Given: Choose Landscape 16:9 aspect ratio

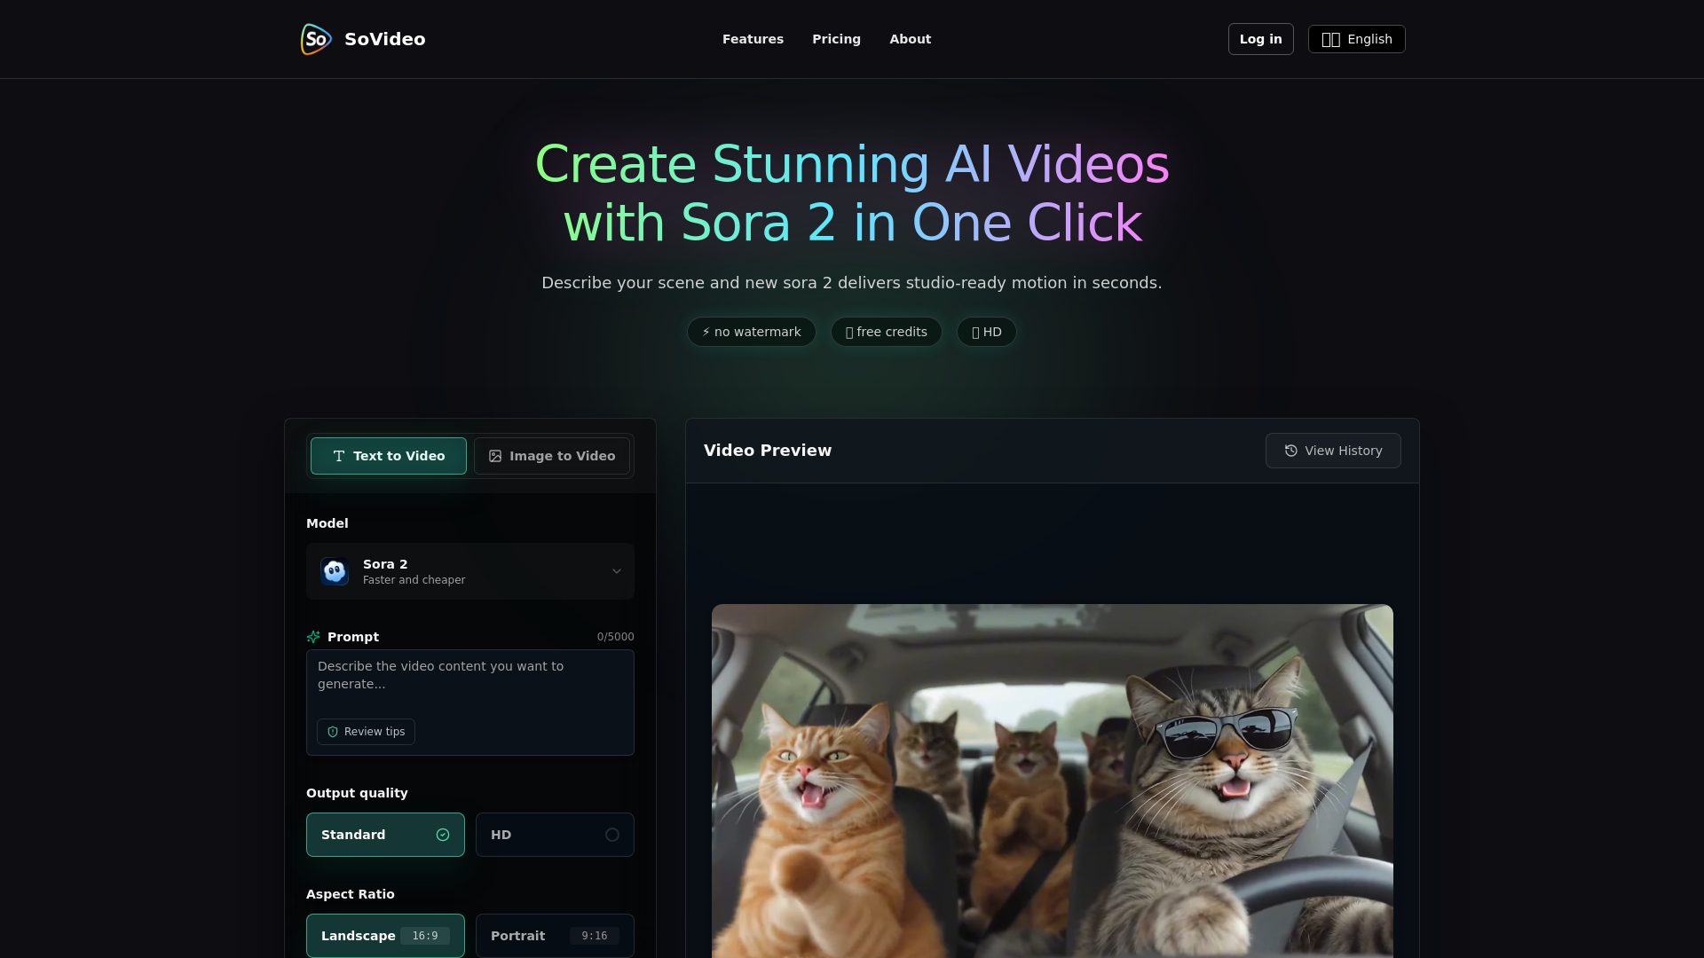Looking at the screenshot, I should coord(385,936).
